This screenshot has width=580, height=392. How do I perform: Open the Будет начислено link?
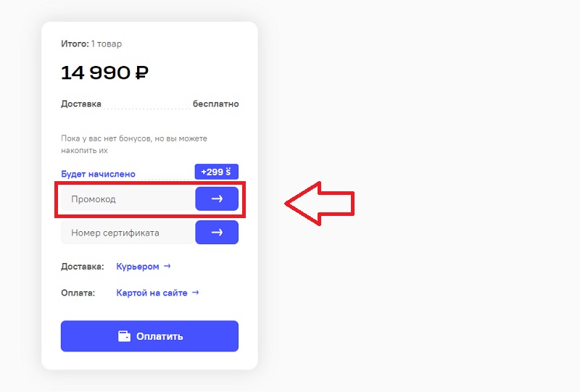98,174
